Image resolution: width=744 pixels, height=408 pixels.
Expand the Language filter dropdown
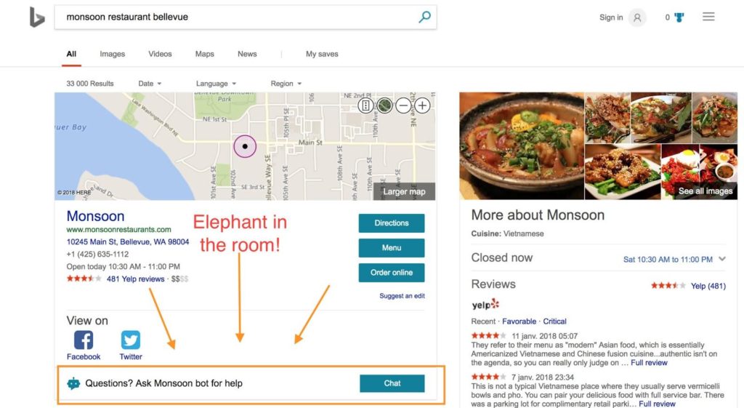click(216, 84)
